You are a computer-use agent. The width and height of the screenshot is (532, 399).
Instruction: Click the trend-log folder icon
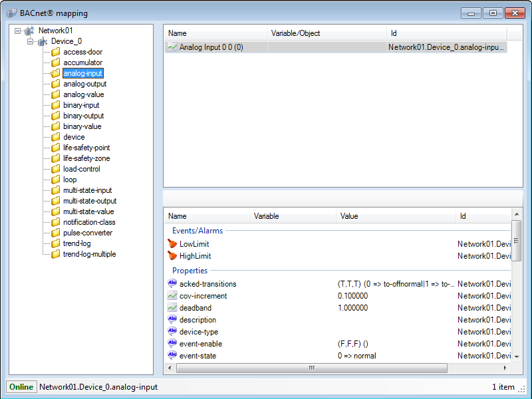56,243
